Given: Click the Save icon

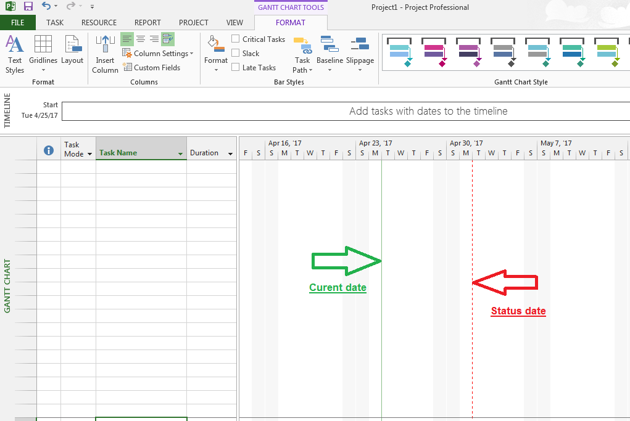Looking at the screenshot, I should (x=28, y=6).
